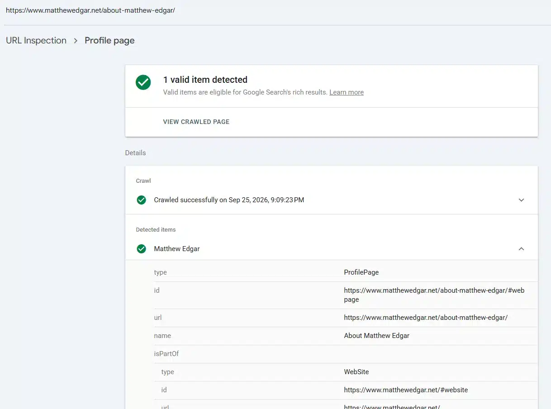This screenshot has height=409, width=551.
Task: Click VIEW CRAWLED PAGE button
Action: pyautogui.click(x=196, y=122)
